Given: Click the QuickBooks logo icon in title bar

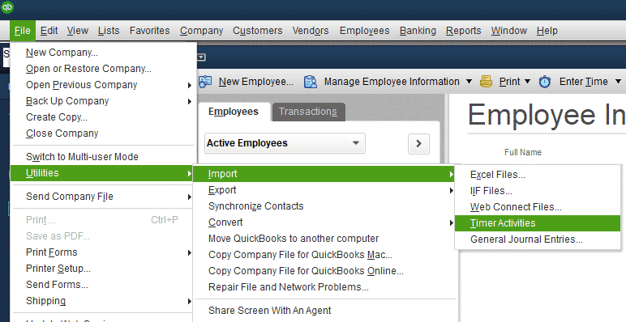Looking at the screenshot, I should (x=6, y=6).
